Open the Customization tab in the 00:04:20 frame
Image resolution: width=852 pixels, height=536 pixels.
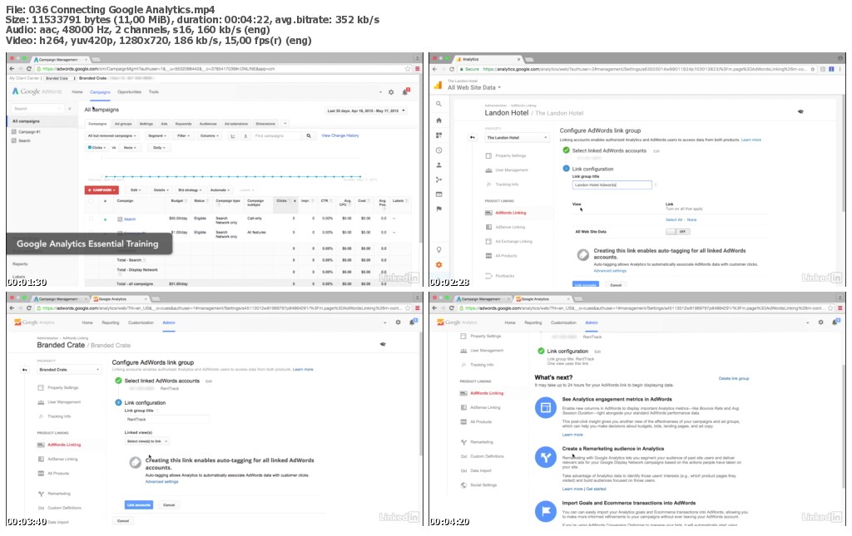[563, 322]
